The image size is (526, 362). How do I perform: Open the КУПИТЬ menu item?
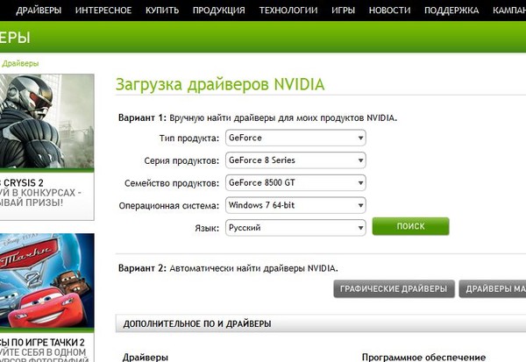162,11
